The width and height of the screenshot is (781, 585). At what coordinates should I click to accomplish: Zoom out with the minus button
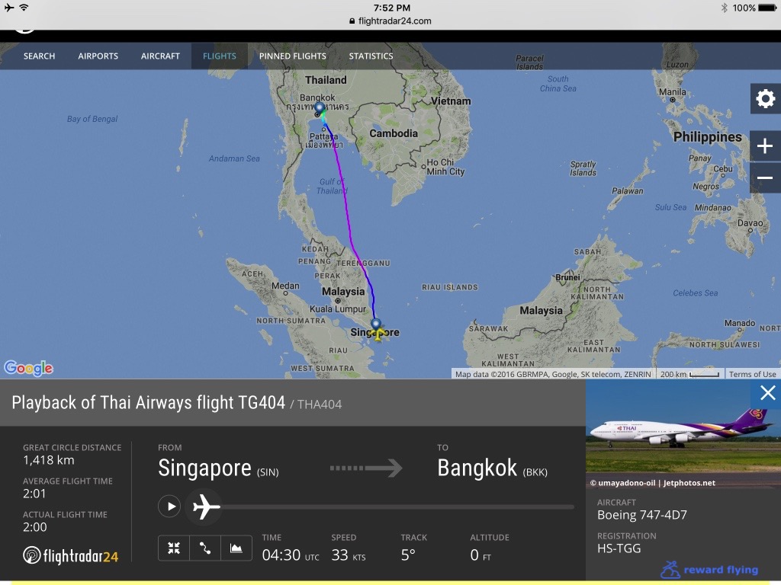(765, 177)
